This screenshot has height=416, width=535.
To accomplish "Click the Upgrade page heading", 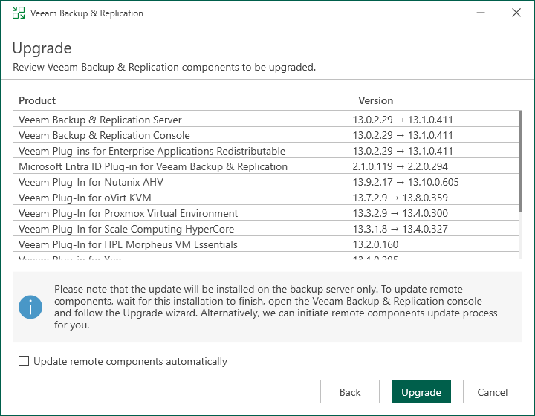I will 42,48.
